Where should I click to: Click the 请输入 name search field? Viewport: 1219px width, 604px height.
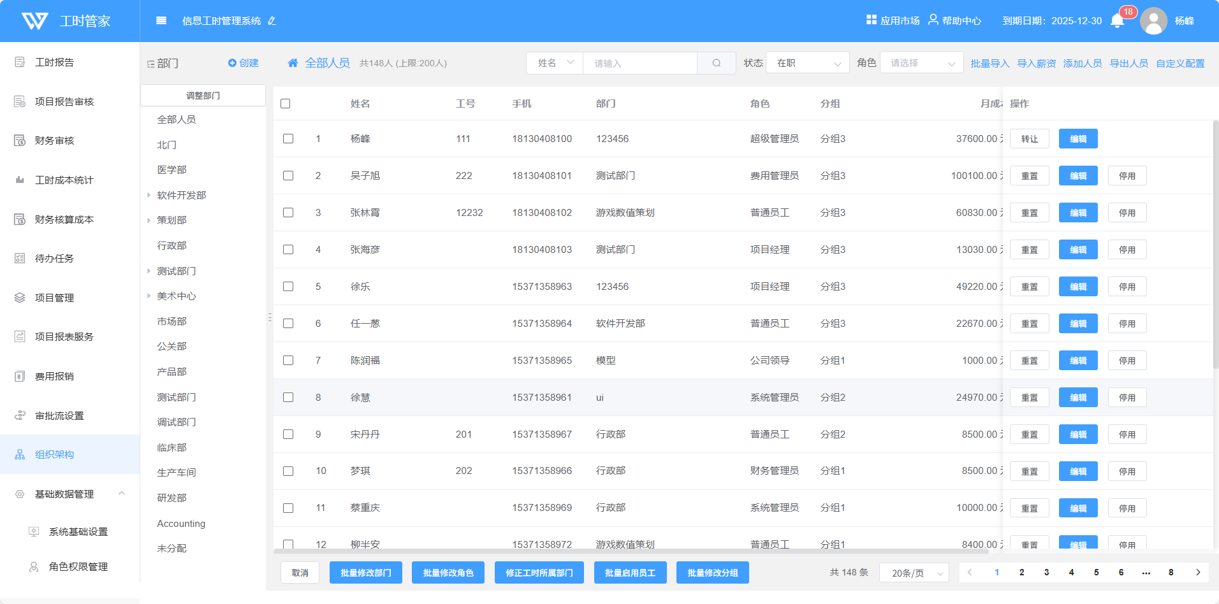639,63
